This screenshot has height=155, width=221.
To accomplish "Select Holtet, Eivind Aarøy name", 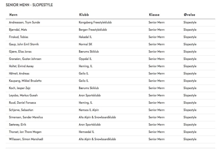I will pyautogui.click(x=21, y=66).
